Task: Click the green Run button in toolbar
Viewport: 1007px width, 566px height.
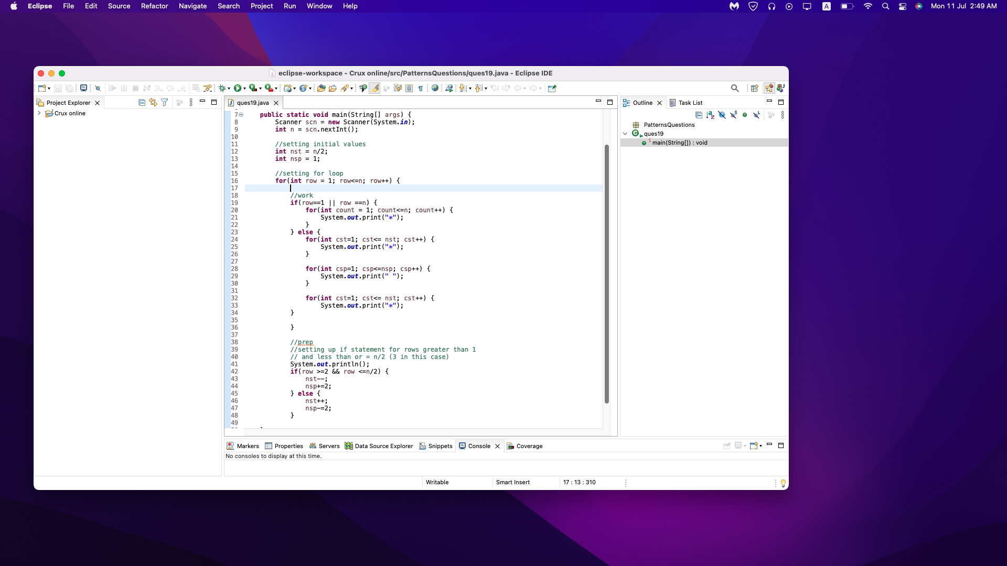Action: coord(238,88)
